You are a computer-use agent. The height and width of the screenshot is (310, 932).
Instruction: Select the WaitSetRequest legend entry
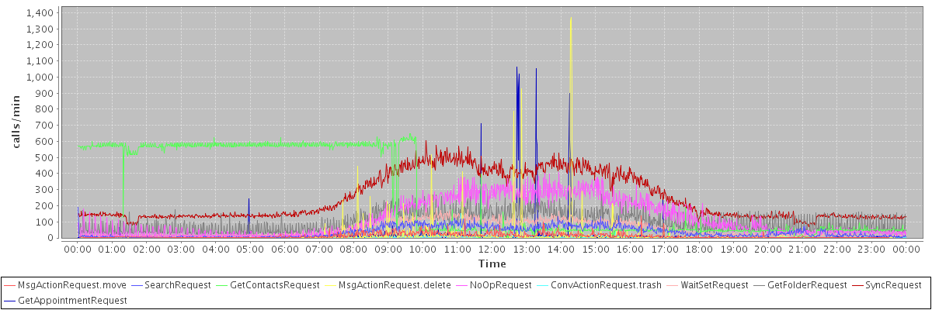click(714, 285)
